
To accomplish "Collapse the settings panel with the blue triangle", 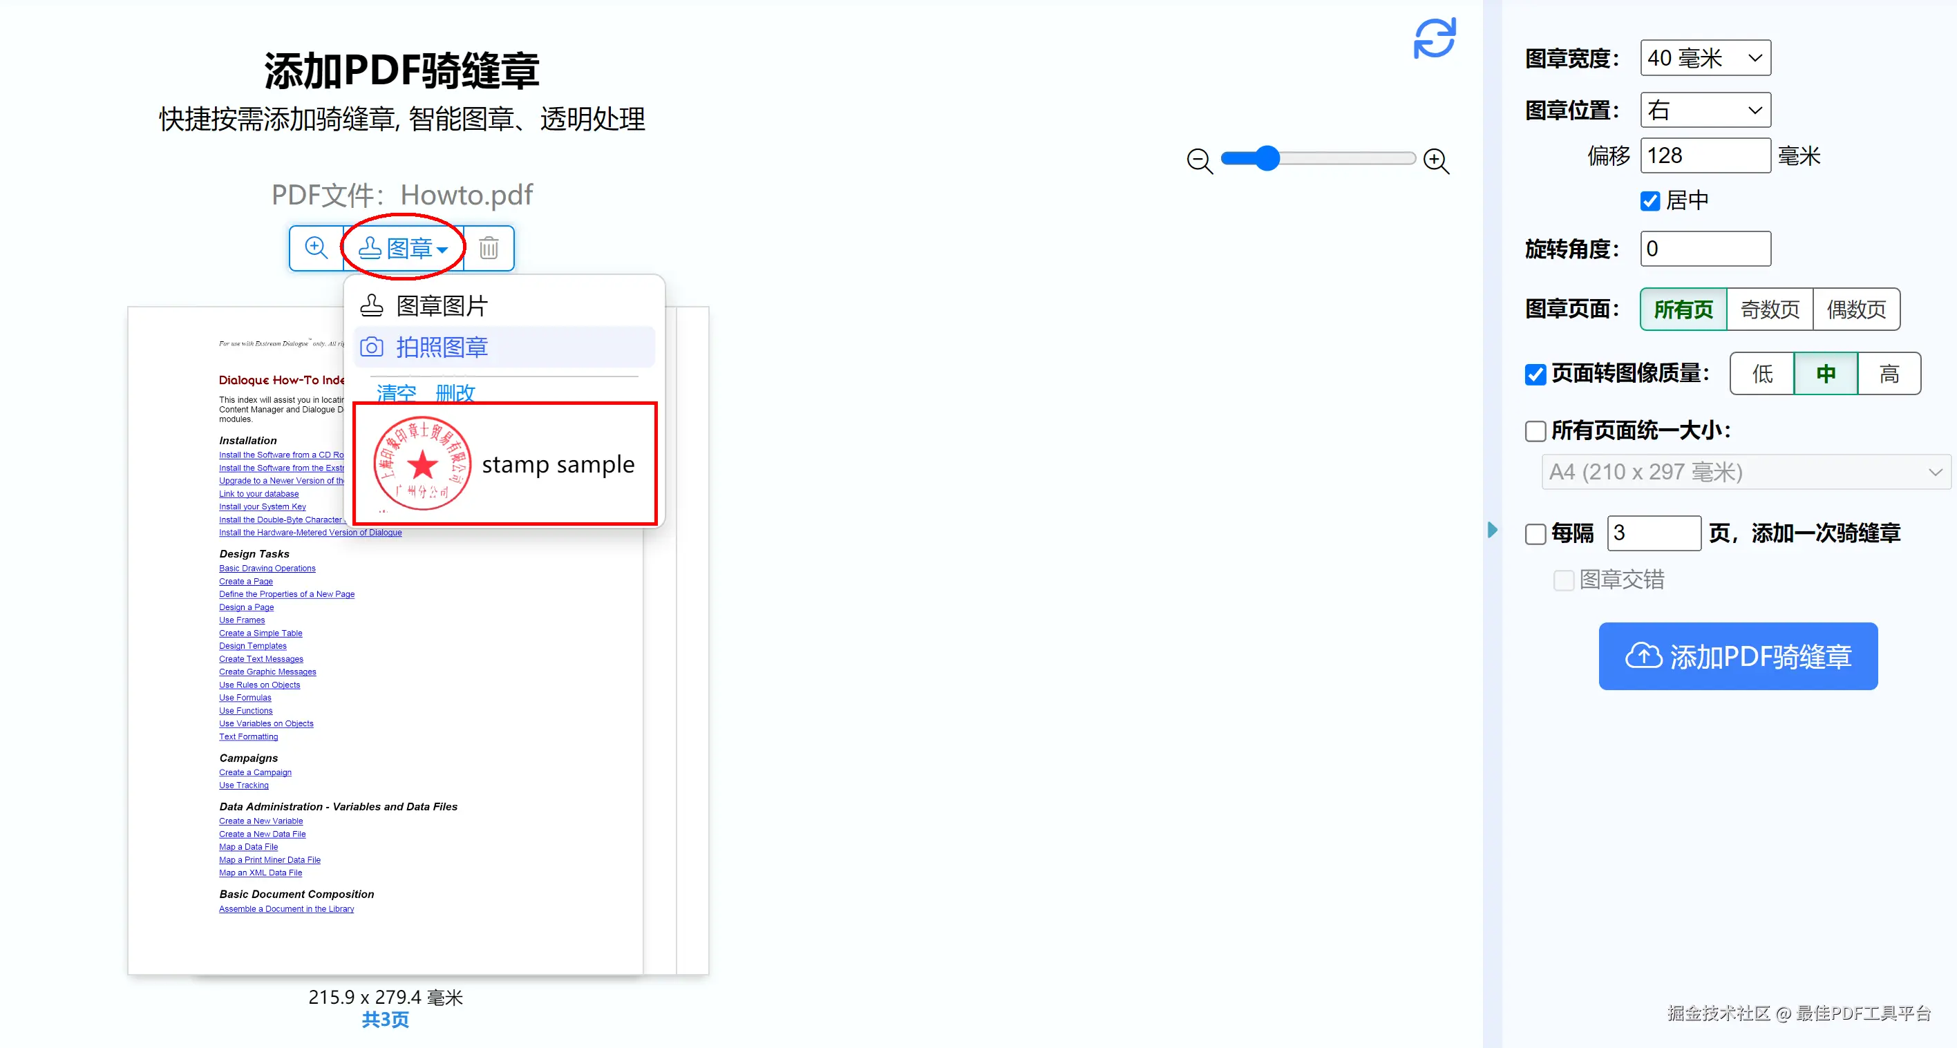I will [x=1492, y=529].
